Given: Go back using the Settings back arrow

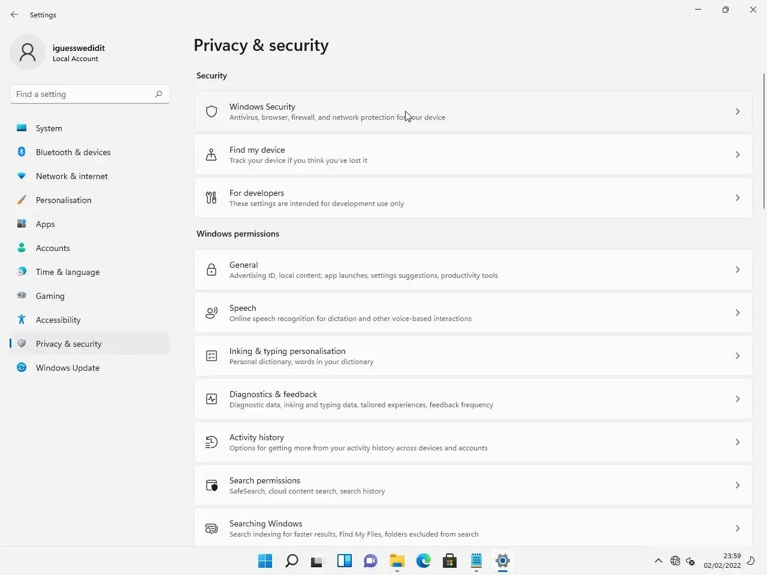Looking at the screenshot, I should (x=14, y=14).
